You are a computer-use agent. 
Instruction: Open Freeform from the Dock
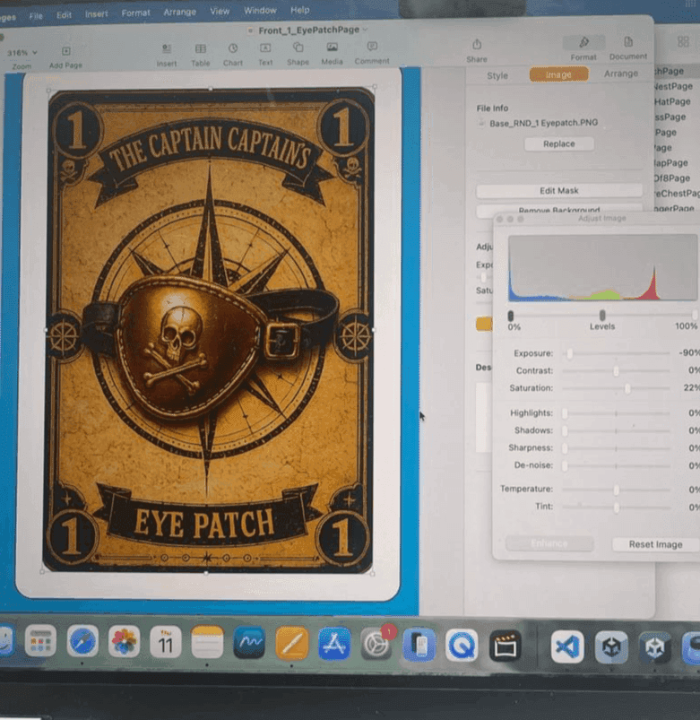[249, 643]
